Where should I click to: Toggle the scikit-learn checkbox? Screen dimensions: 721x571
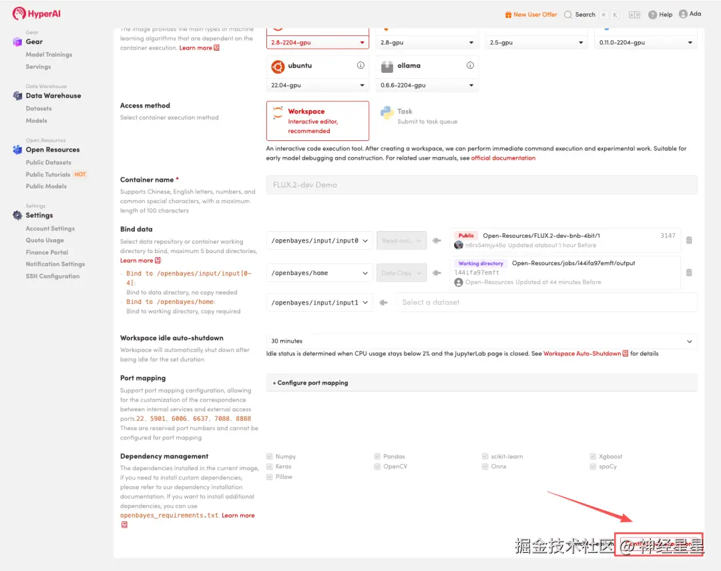485,456
